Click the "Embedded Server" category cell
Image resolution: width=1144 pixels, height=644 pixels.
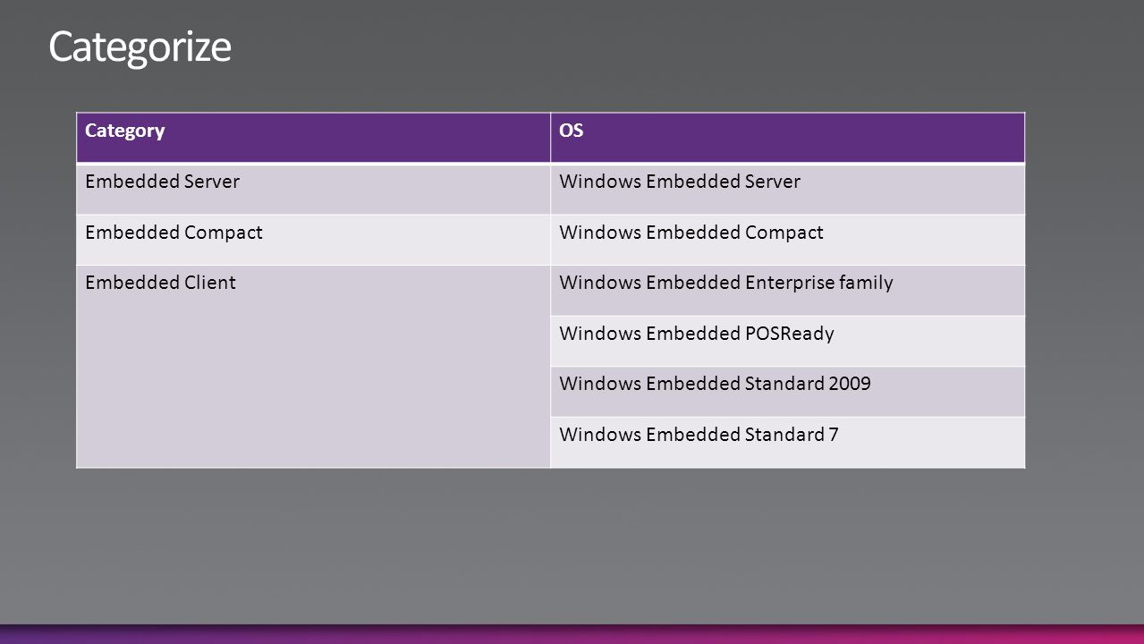pyautogui.click(x=313, y=189)
